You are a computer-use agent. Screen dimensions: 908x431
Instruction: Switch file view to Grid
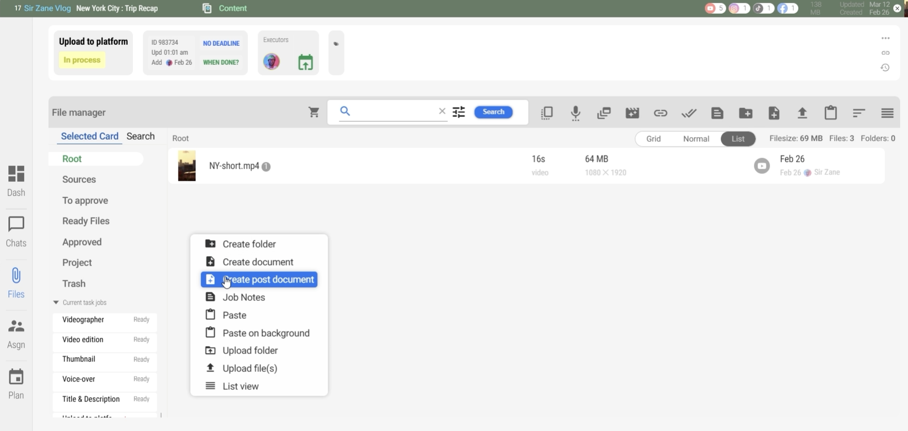(x=653, y=139)
